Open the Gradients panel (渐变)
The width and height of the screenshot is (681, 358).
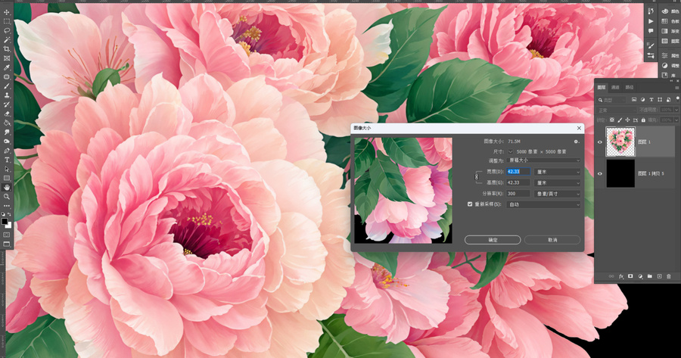click(670, 31)
